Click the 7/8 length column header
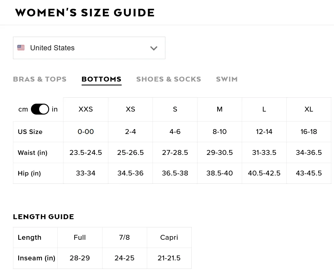Image resolution: width=334 pixels, height=274 pixels. [x=124, y=237]
